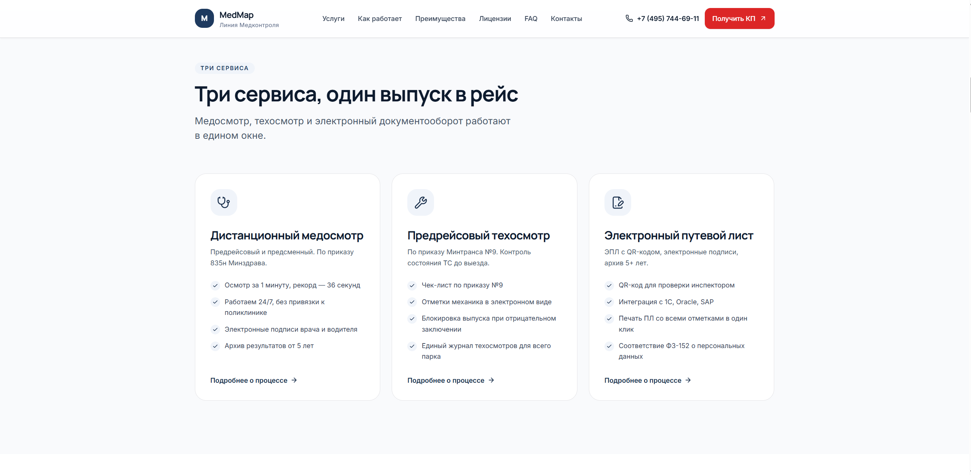971x475 pixels.
Task: Click the text 'Единый журнал техосмотров для всего парка'
Action: [486, 351]
